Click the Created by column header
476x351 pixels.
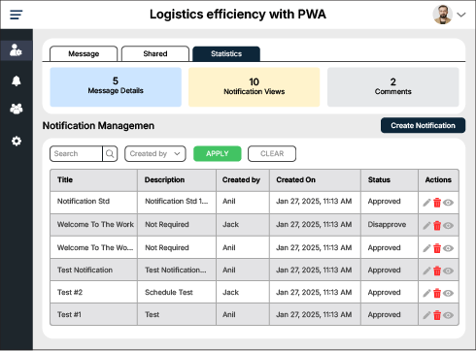click(x=243, y=180)
